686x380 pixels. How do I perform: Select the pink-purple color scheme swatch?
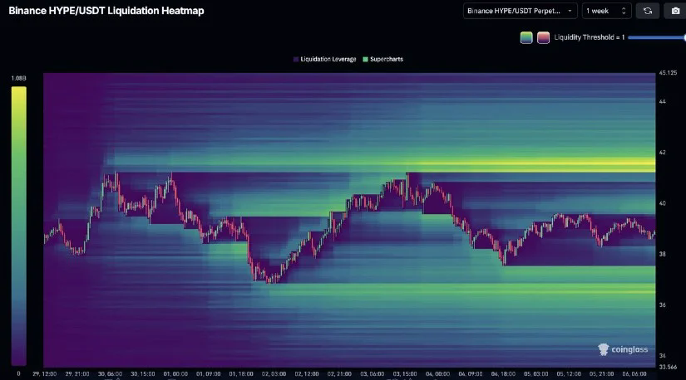pyautogui.click(x=543, y=37)
